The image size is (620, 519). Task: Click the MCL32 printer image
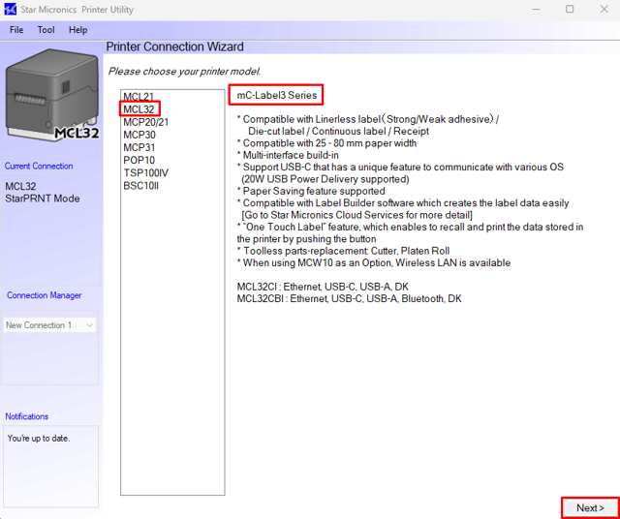pos(51,97)
